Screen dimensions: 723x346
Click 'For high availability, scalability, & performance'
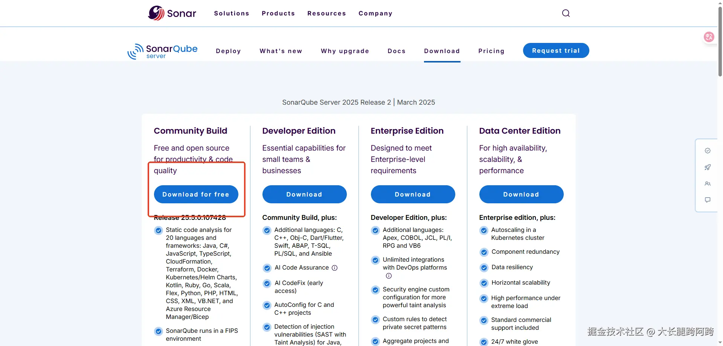point(513,159)
